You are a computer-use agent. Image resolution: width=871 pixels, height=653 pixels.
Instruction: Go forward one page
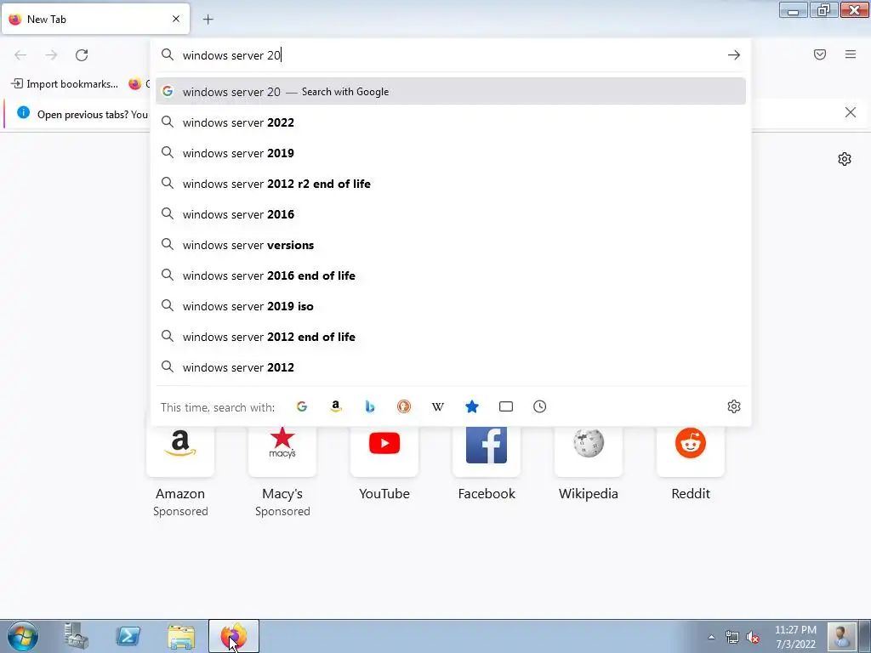pyautogui.click(x=51, y=55)
